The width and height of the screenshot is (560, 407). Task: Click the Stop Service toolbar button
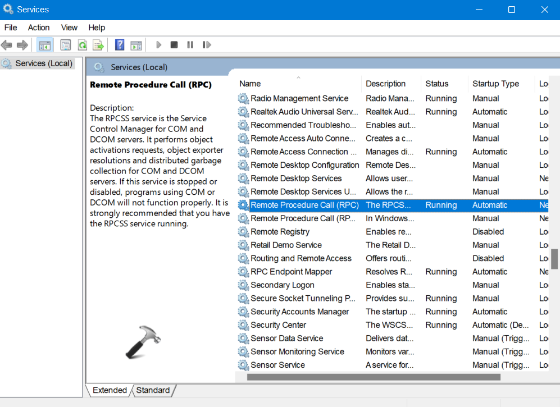click(174, 45)
